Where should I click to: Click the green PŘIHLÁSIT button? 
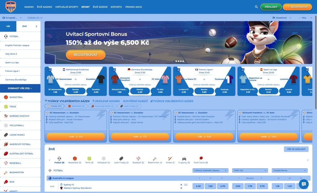271,7
